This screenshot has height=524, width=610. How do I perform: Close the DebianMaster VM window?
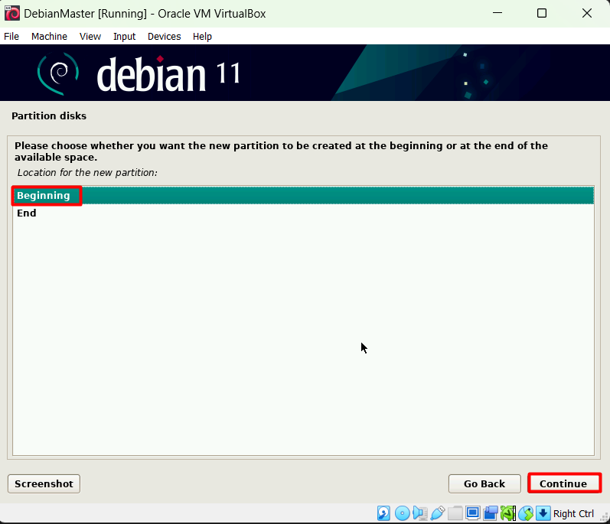(x=587, y=13)
